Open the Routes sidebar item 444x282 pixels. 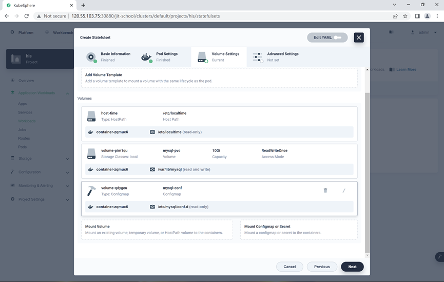pyautogui.click(x=24, y=138)
